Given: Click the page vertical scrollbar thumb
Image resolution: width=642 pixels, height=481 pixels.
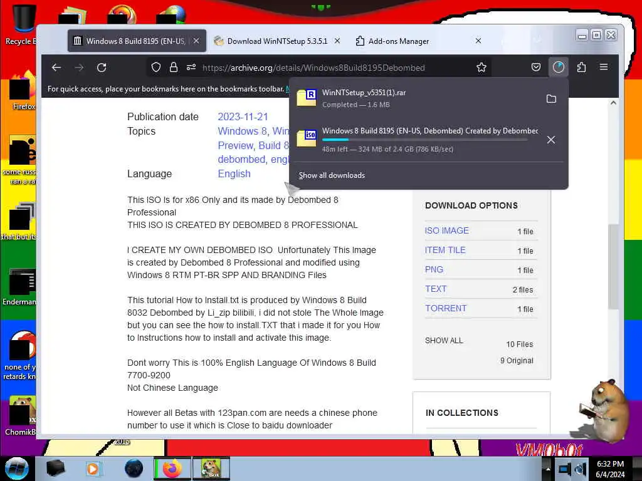Looking at the screenshot, I should (x=613, y=267).
